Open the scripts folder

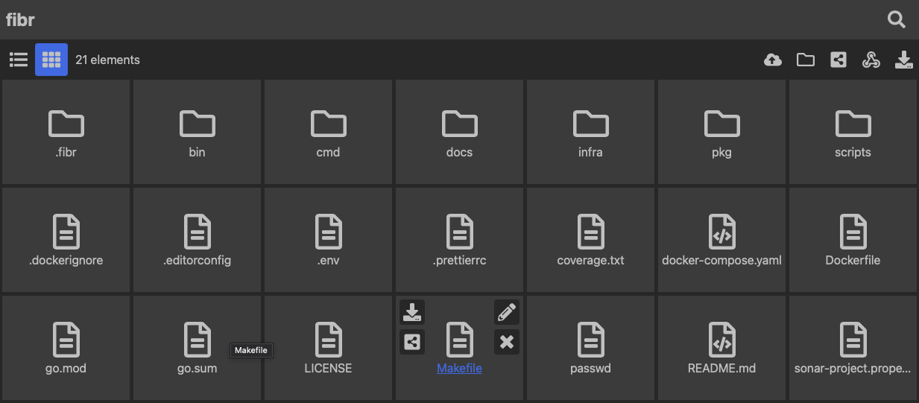[x=853, y=133]
